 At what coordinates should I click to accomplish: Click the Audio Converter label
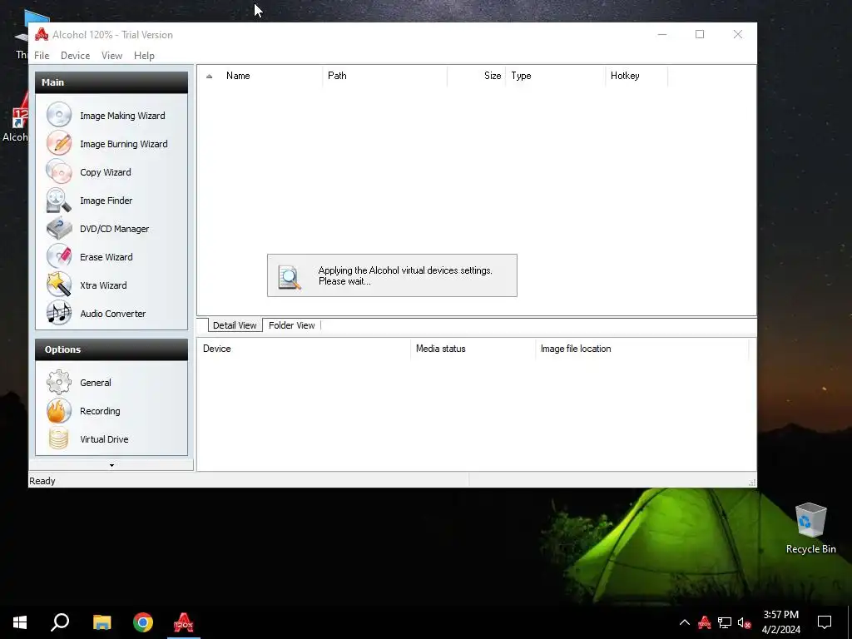point(112,314)
